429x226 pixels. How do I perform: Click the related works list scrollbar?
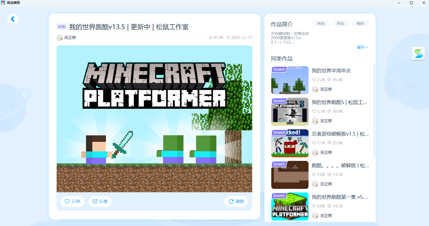[374, 109]
